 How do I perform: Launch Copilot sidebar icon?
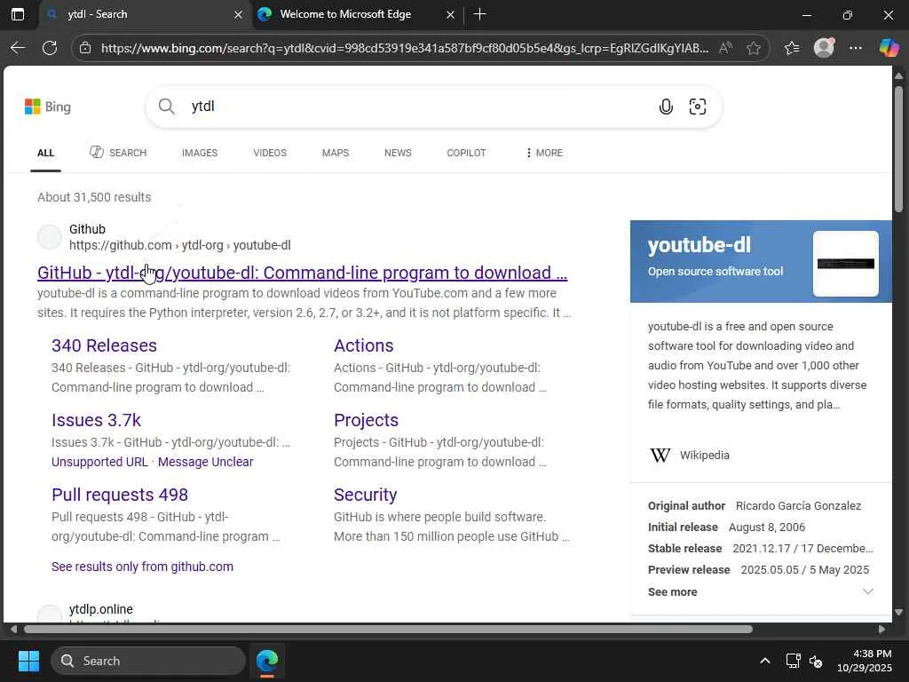pos(889,48)
